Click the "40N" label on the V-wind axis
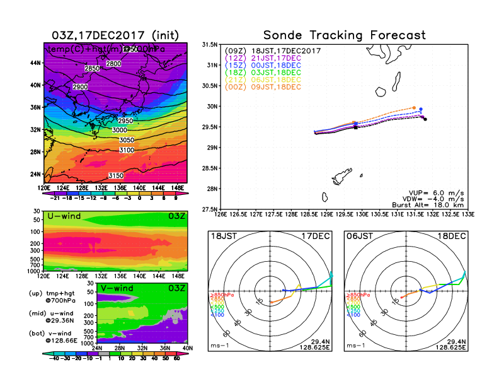 click(188, 348)
